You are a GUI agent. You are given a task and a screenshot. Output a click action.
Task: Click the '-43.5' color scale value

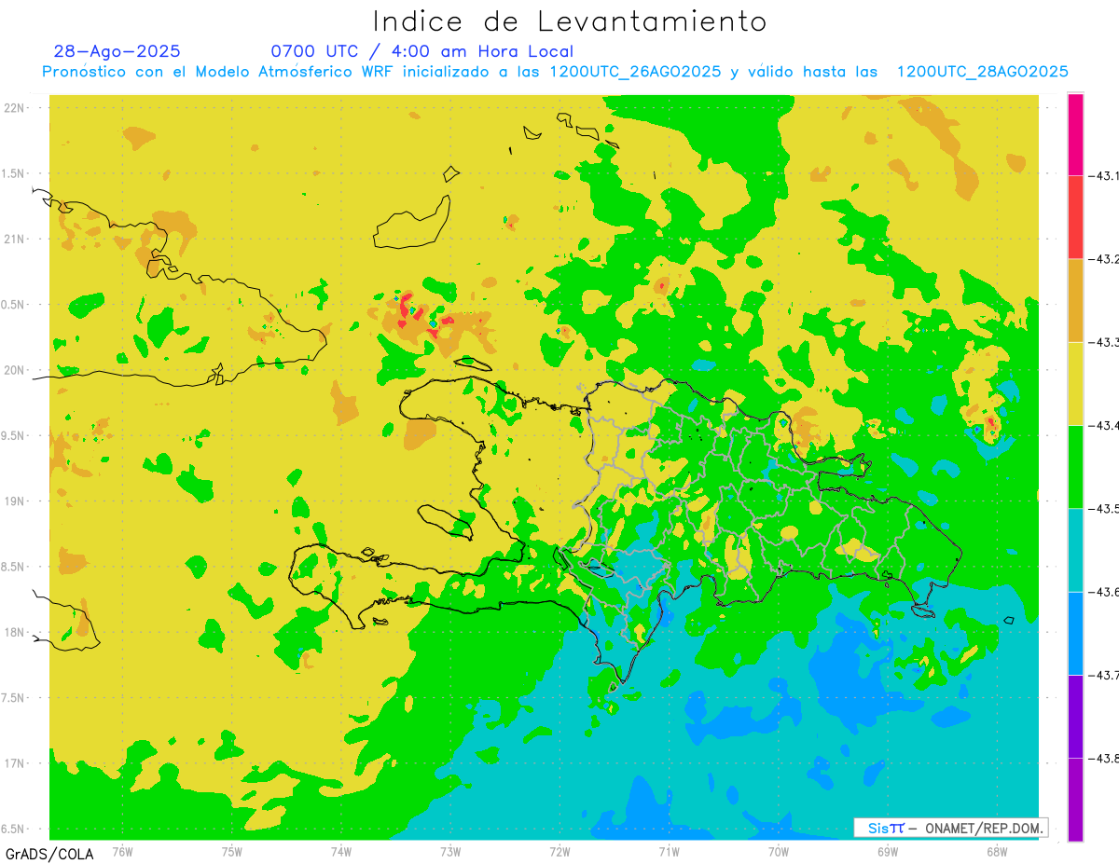tap(1104, 508)
